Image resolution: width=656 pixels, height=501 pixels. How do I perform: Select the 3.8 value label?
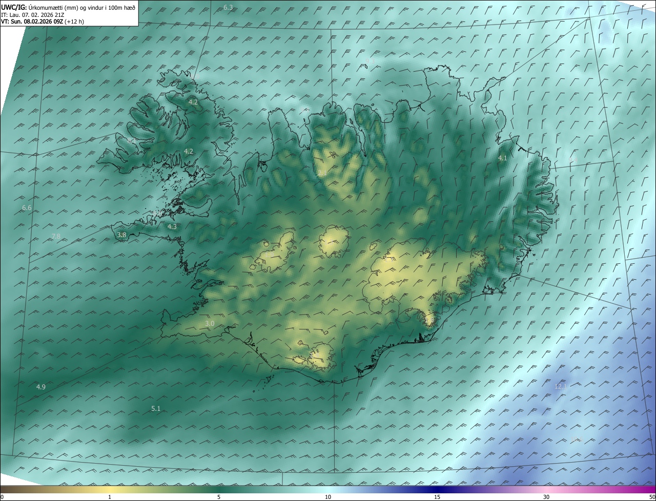pyautogui.click(x=121, y=235)
